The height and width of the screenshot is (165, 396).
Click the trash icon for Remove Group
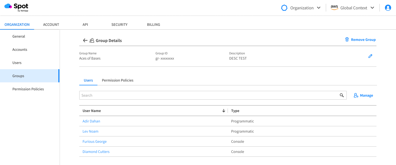pos(347,40)
